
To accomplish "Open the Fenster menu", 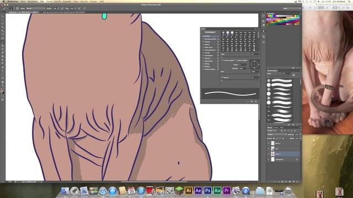I will (x=93, y=1).
